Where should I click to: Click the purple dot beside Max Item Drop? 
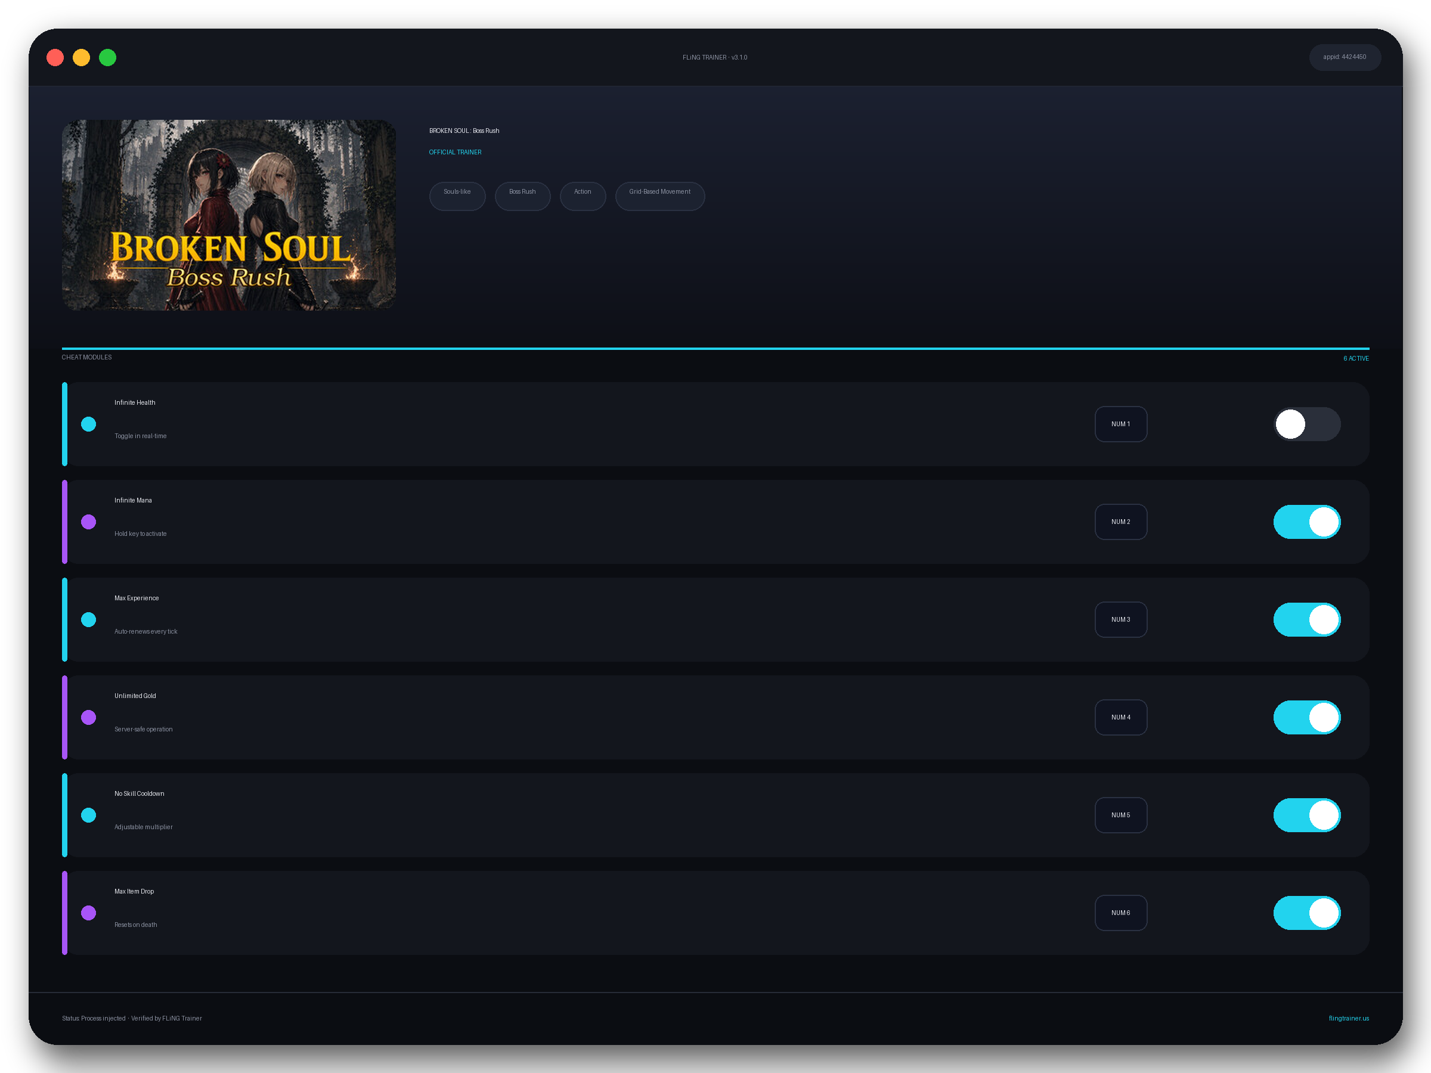[89, 913]
